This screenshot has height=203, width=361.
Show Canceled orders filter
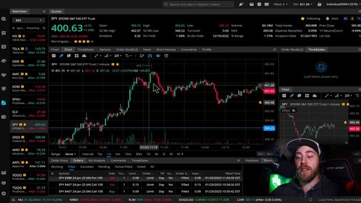click(x=86, y=167)
